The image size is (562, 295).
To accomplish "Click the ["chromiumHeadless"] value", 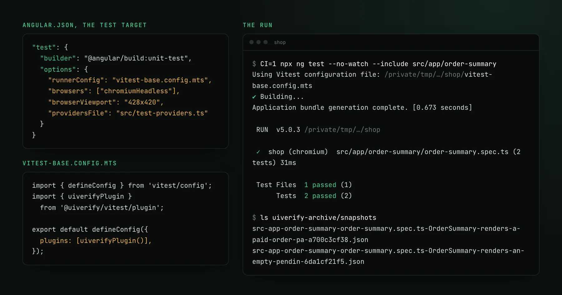I will pyautogui.click(x=136, y=91).
